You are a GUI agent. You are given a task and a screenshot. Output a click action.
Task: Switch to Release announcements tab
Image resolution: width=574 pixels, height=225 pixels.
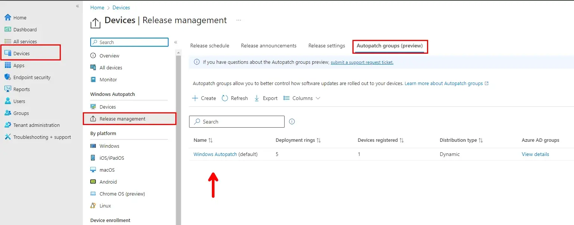point(269,46)
